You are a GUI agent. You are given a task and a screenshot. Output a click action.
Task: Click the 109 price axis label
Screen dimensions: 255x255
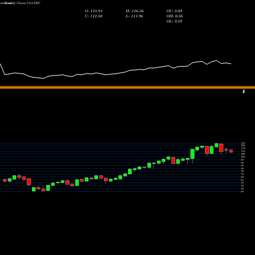pyautogui.click(x=243, y=154)
